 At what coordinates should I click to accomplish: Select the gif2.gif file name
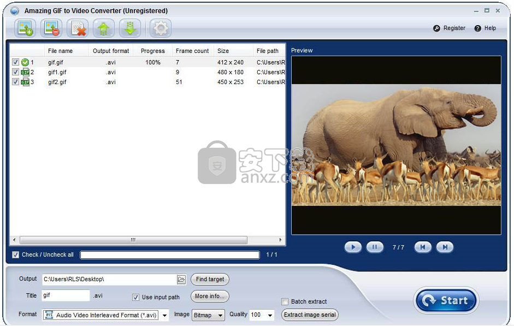pos(57,82)
